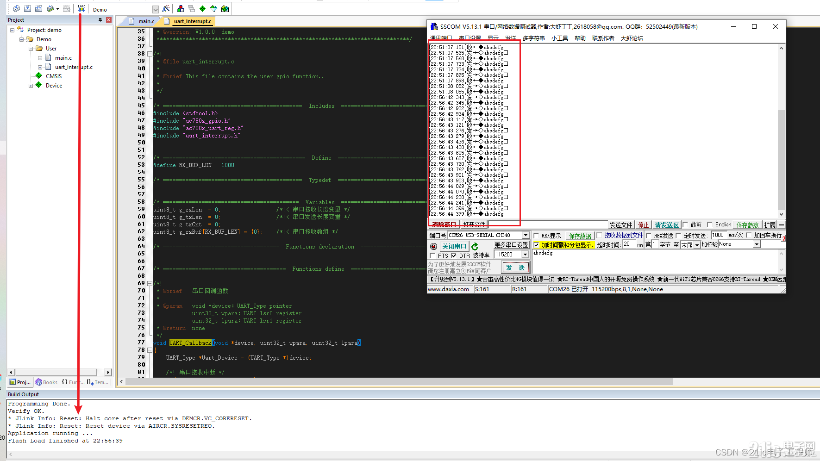The height and width of the screenshot is (461, 820).
Task: Open the 帮助 menu in SSCOM
Action: tap(580, 38)
